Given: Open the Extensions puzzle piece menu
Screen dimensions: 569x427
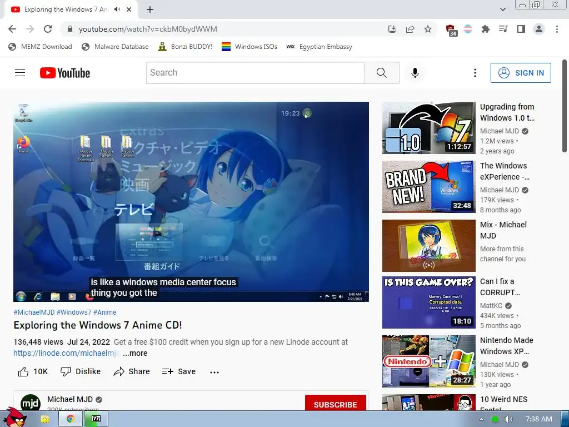Looking at the screenshot, I should (x=485, y=29).
